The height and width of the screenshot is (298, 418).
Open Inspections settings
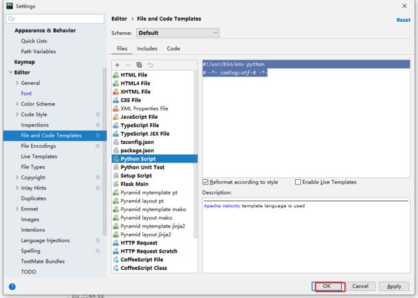click(x=35, y=125)
